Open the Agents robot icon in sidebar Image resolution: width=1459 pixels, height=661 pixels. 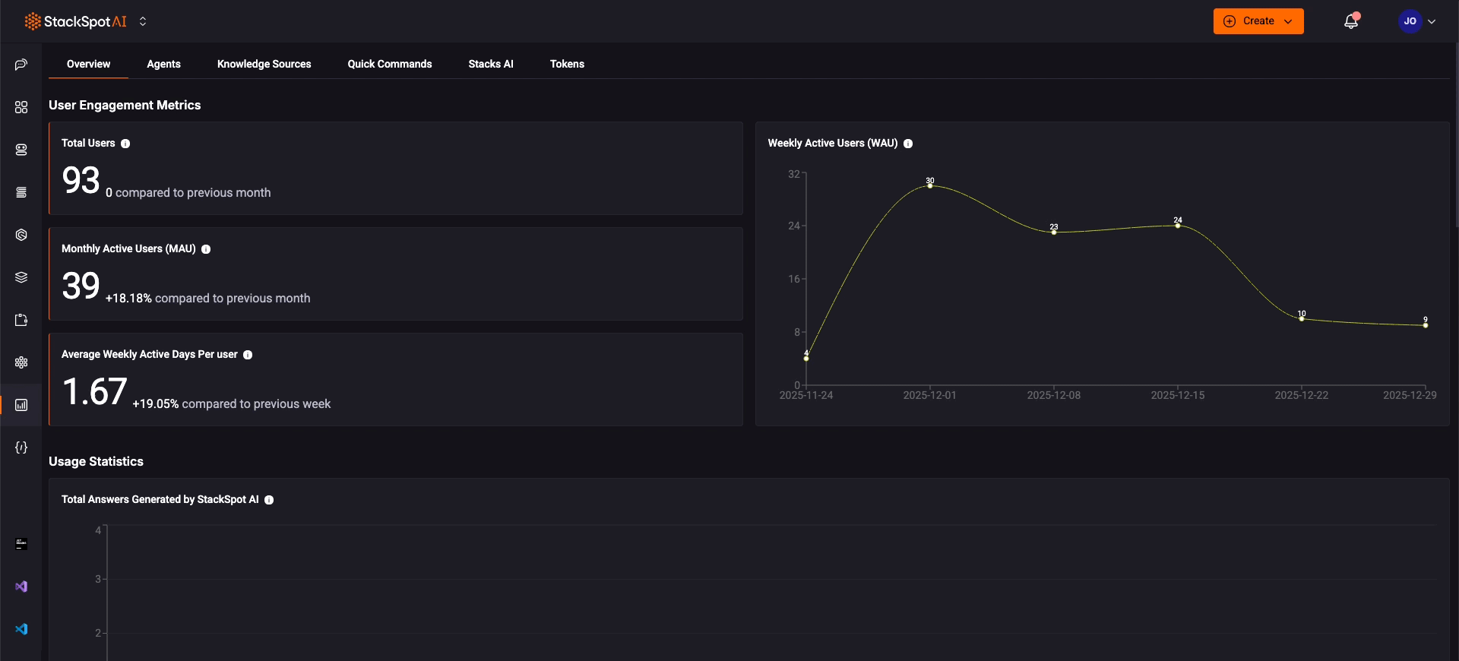coord(21,150)
